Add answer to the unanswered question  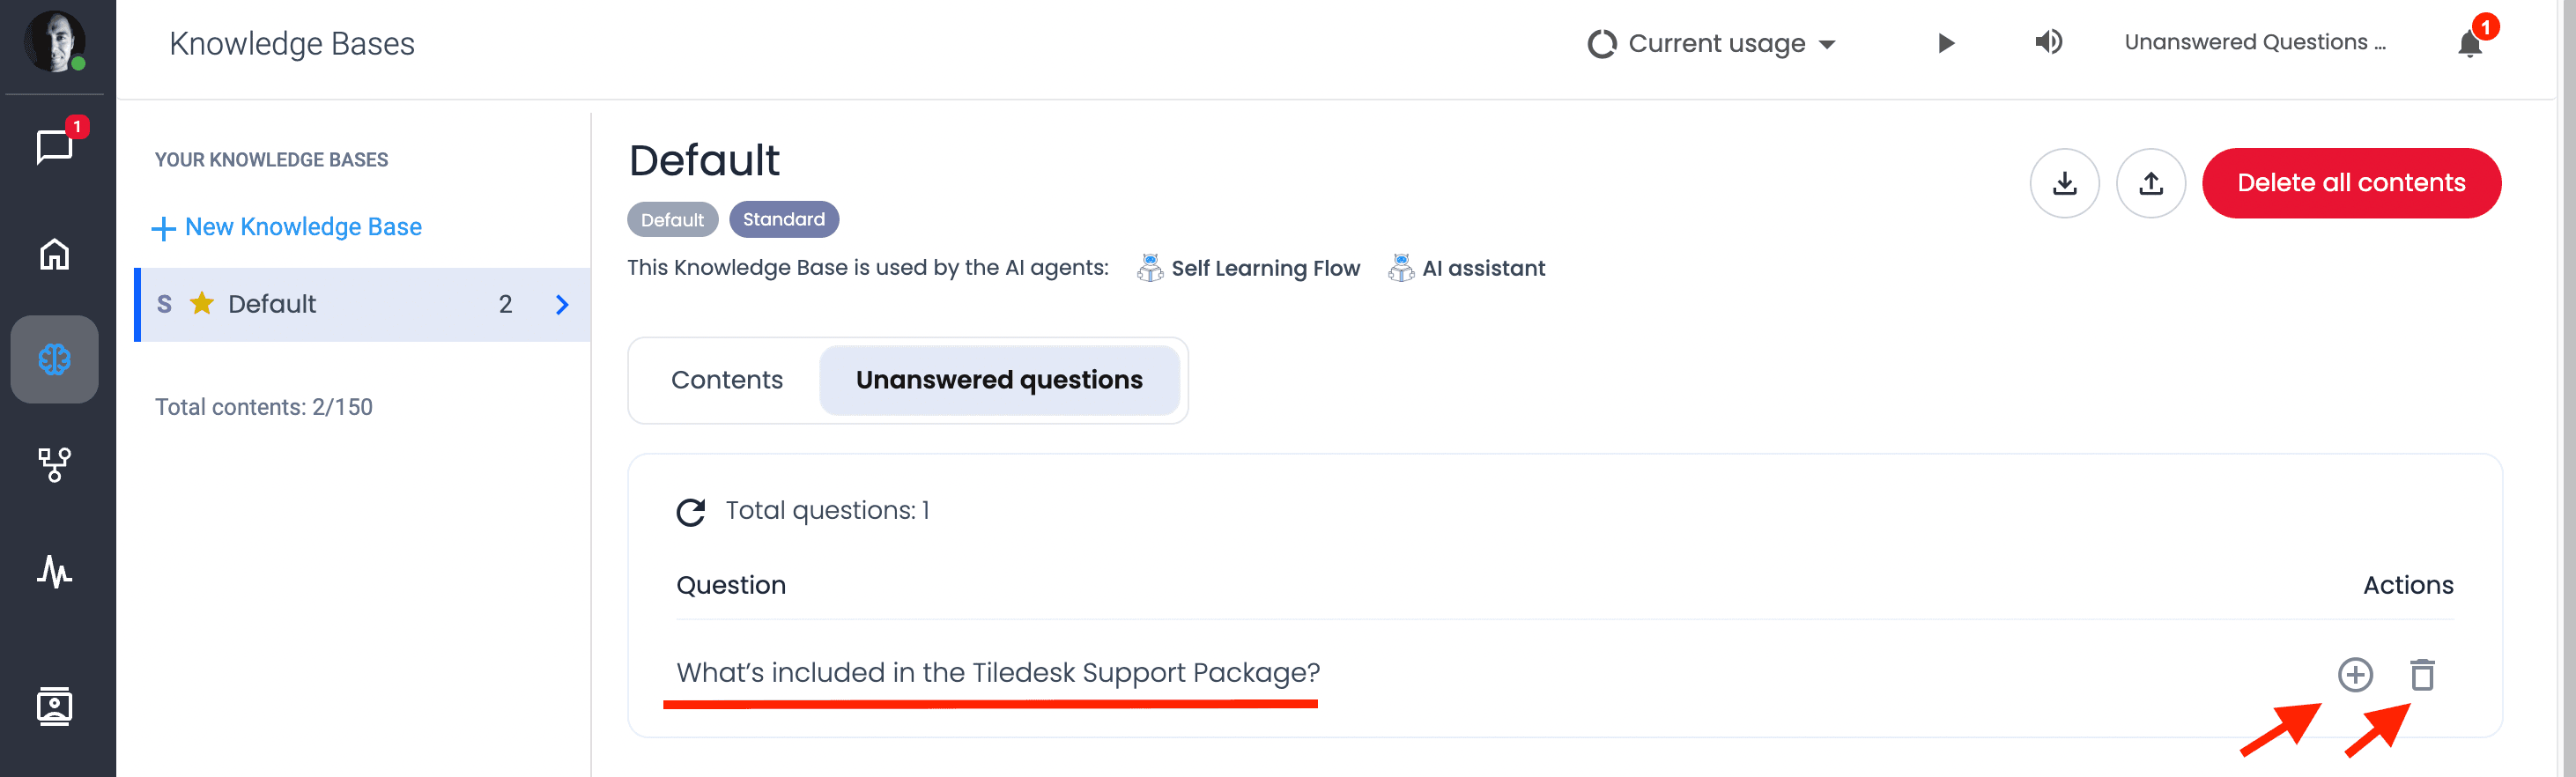2355,675
